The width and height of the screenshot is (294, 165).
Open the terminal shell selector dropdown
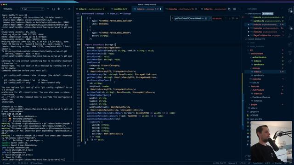[33, 9]
